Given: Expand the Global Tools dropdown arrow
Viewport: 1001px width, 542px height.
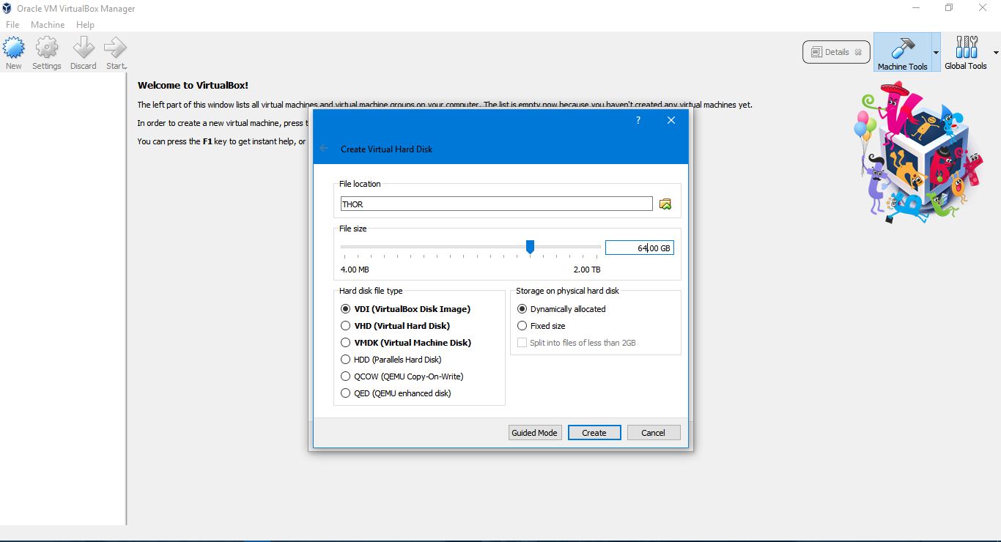Looking at the screenshot, I should 996,53.
